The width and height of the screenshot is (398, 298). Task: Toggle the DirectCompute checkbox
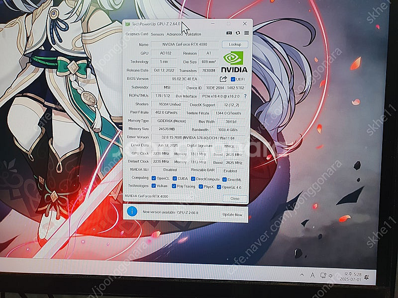193,179
